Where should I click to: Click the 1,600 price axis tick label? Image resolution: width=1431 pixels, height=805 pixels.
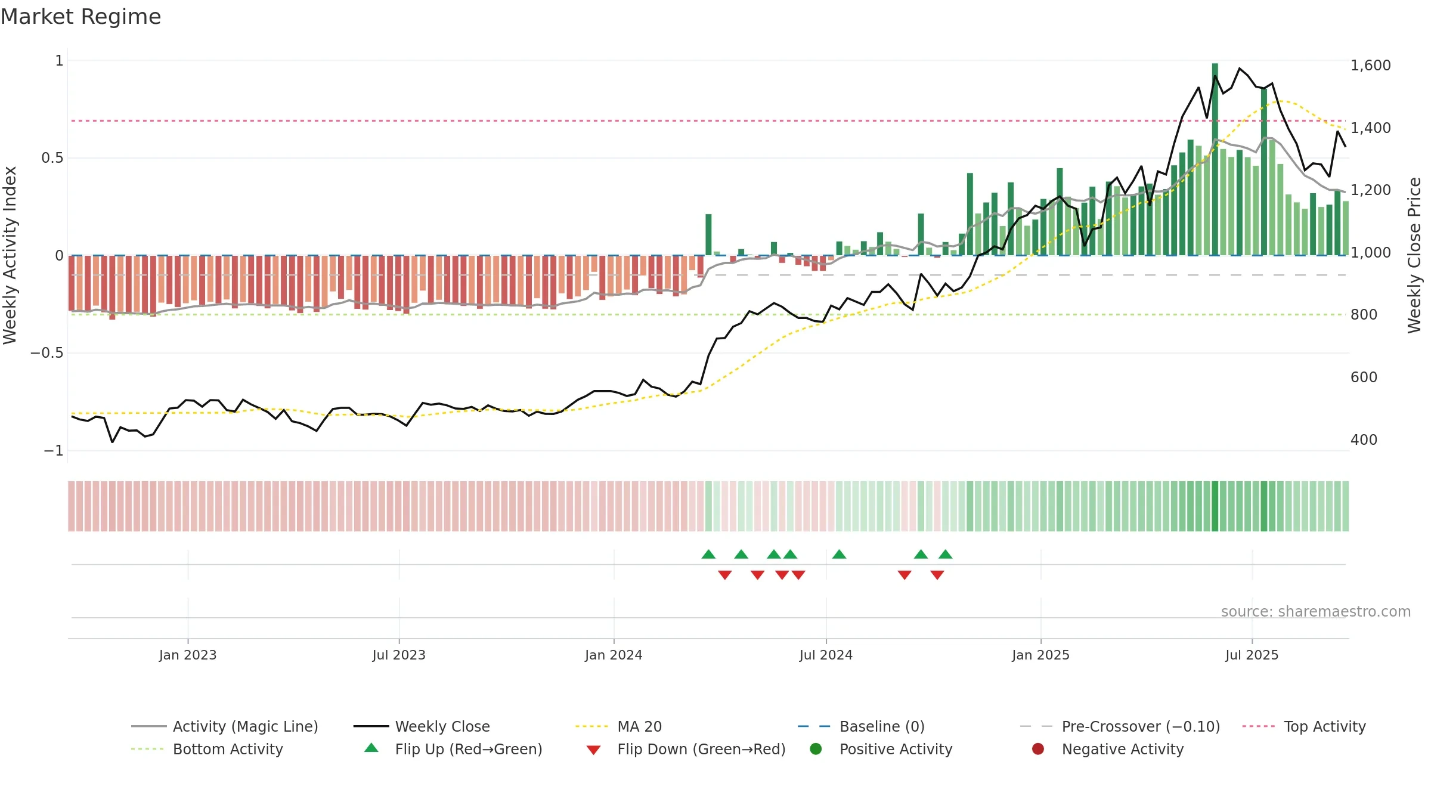coord(1371,66)
